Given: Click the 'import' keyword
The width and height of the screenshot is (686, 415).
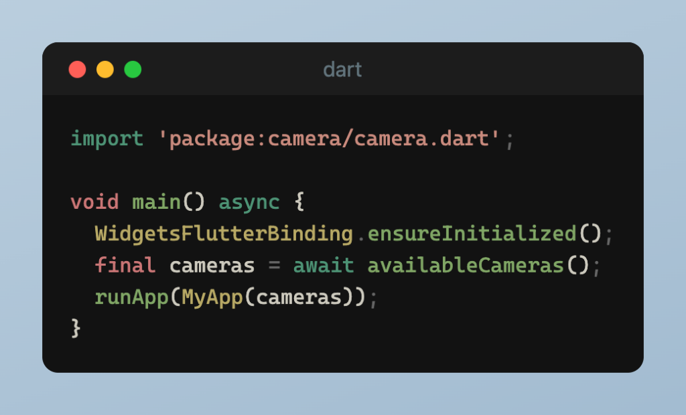Looking at the screenshot, I should coord(107,139).
